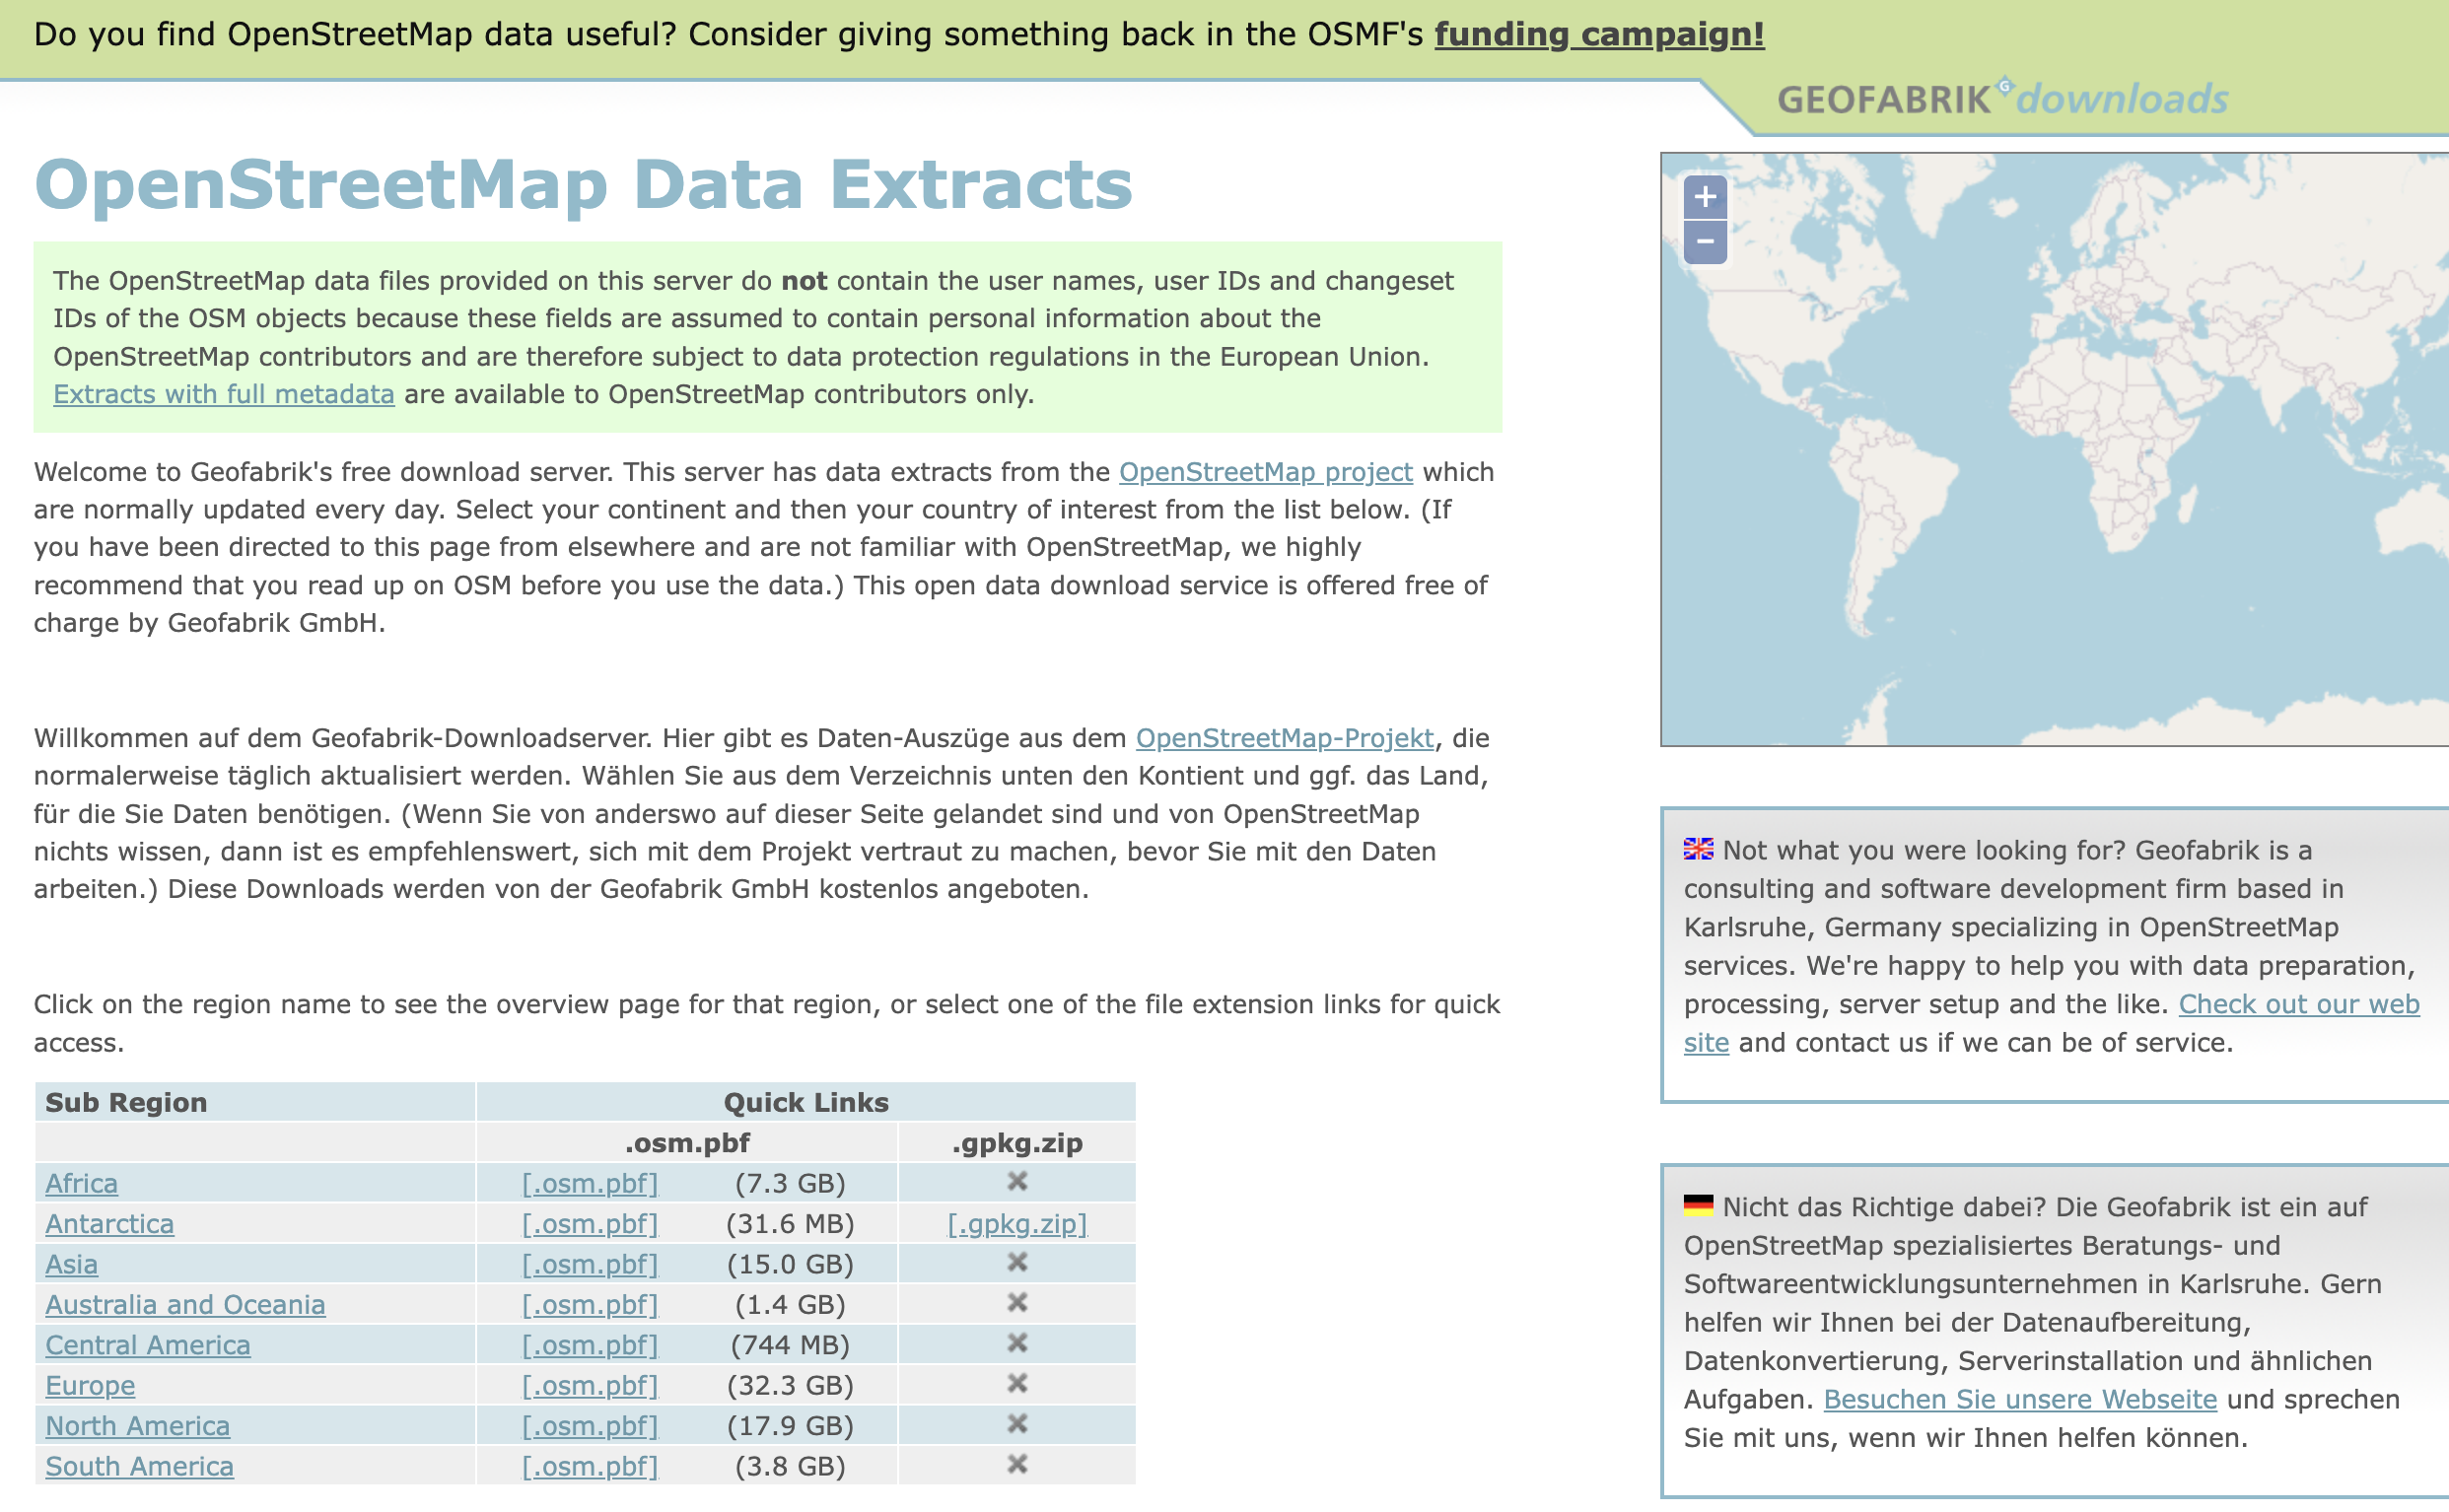The height and width of the screenshot is (1512, 2449).
Task: Zoom in on the world map
Action: [1705, 197]
